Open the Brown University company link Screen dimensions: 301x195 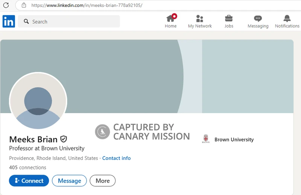(x=234, y=140)
